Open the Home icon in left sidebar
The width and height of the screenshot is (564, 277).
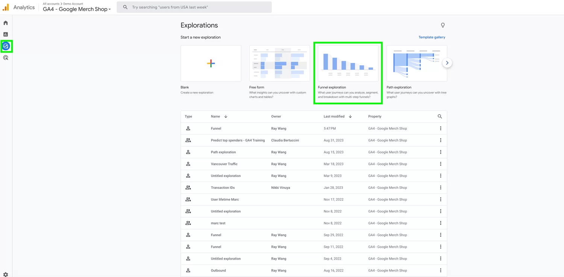click(x=6, y=23)
